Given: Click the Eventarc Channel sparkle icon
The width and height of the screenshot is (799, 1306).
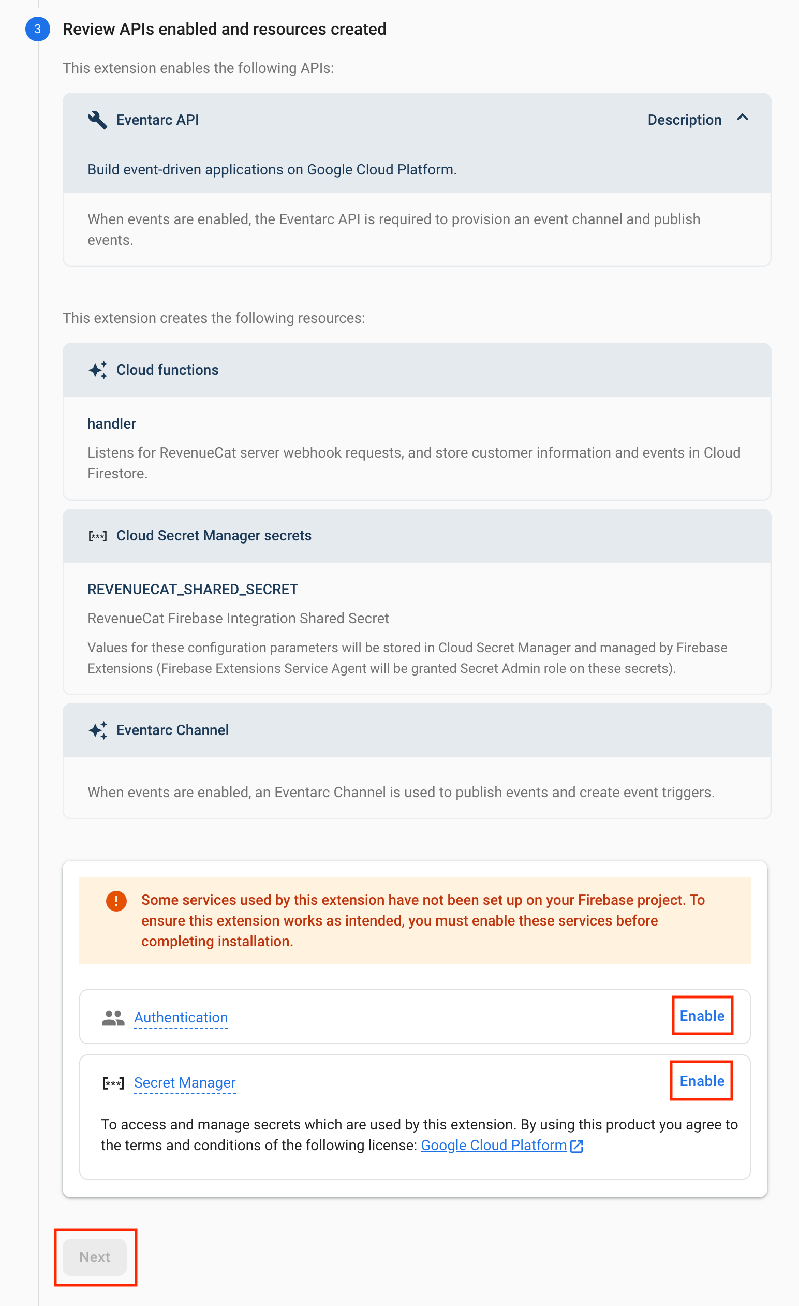Looking at the screenshot, I should tap(97, 730).
